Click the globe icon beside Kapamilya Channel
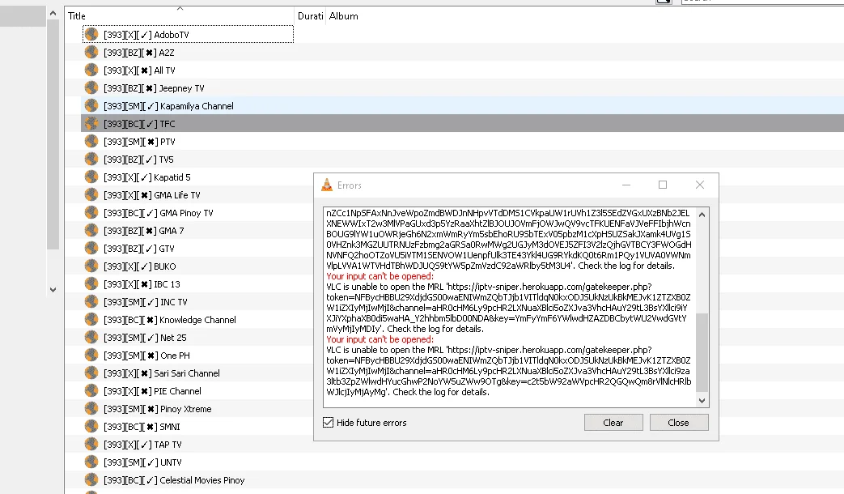This screenshot has height=494, width=844. pos(91,105)
